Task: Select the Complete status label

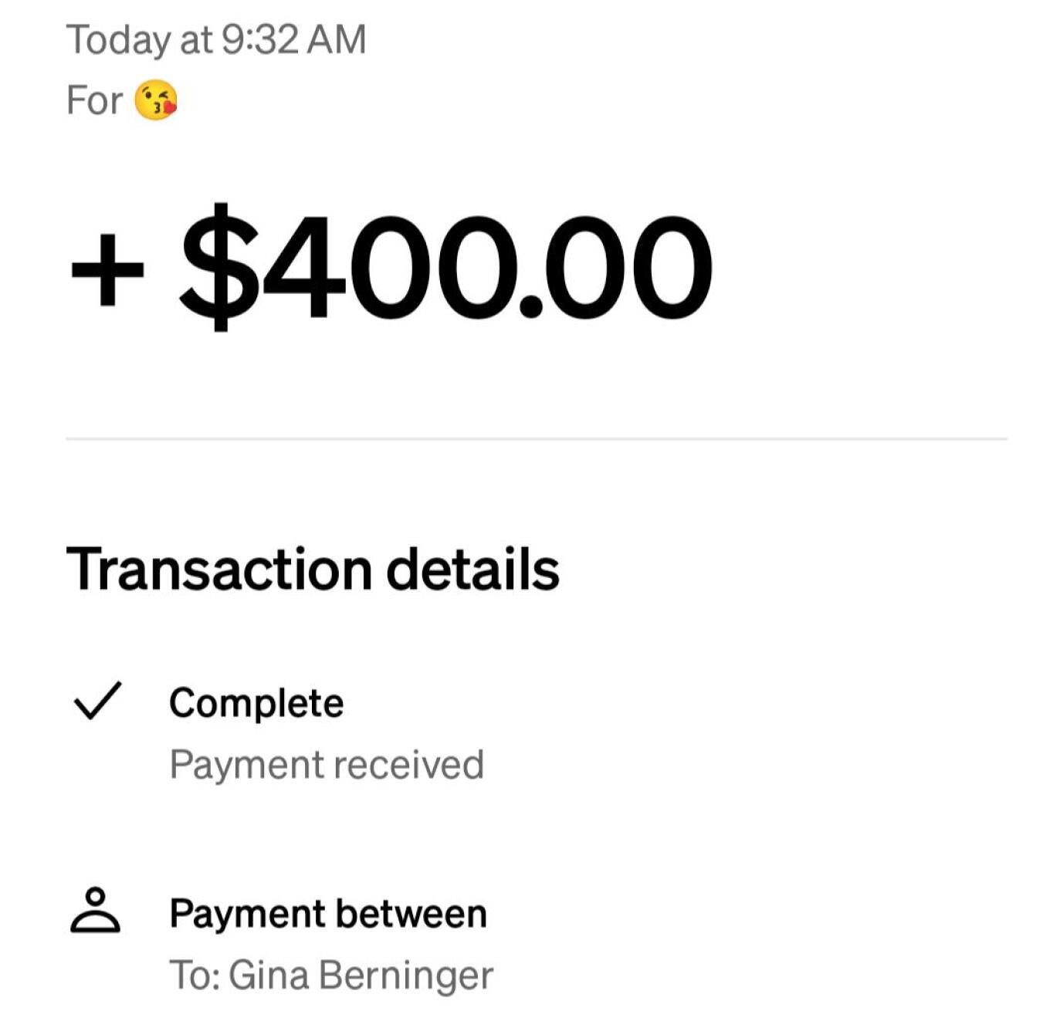Action: 256,703
